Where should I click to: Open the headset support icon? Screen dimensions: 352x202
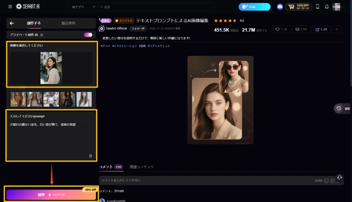coord(339,177)
